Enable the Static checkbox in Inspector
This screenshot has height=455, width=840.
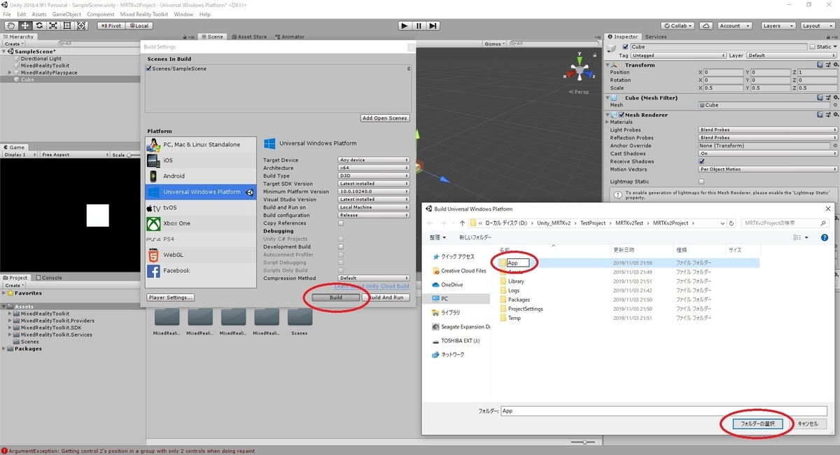pos(812,47)
